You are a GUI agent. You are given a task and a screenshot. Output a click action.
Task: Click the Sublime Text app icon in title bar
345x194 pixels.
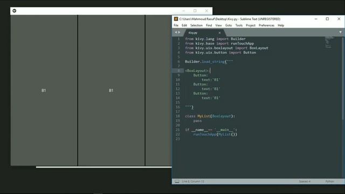click(x=176, y=19)
